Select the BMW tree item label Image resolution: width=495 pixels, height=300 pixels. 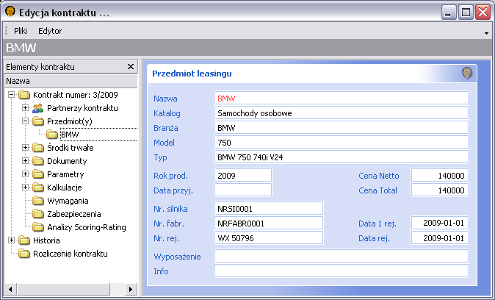(x=70, y=135)
